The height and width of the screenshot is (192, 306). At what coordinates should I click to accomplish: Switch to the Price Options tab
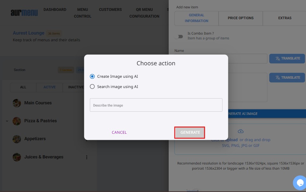point(240,18)
